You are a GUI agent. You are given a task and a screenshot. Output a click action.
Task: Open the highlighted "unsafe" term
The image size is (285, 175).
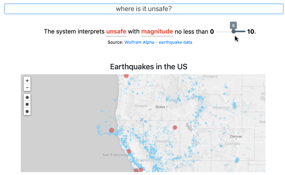(116, 32)
